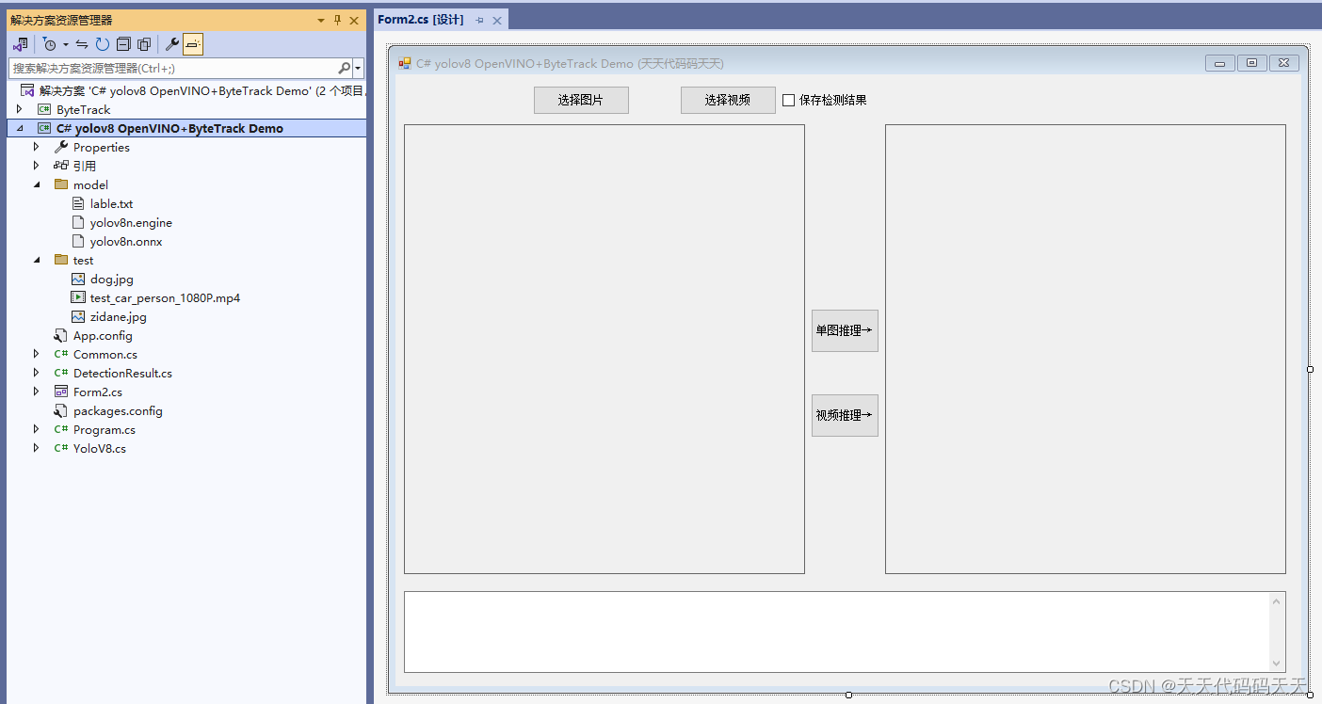
Task: Select yolov8n.onnx file
Action: 126,241
